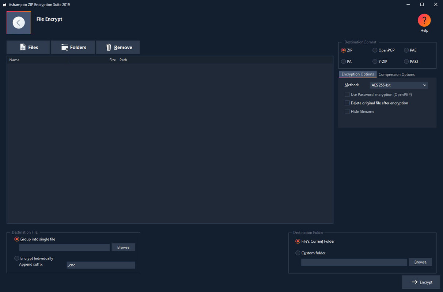
Task: Click the back arrow to leave File Encrypt
Action: [x=19, y=22]
